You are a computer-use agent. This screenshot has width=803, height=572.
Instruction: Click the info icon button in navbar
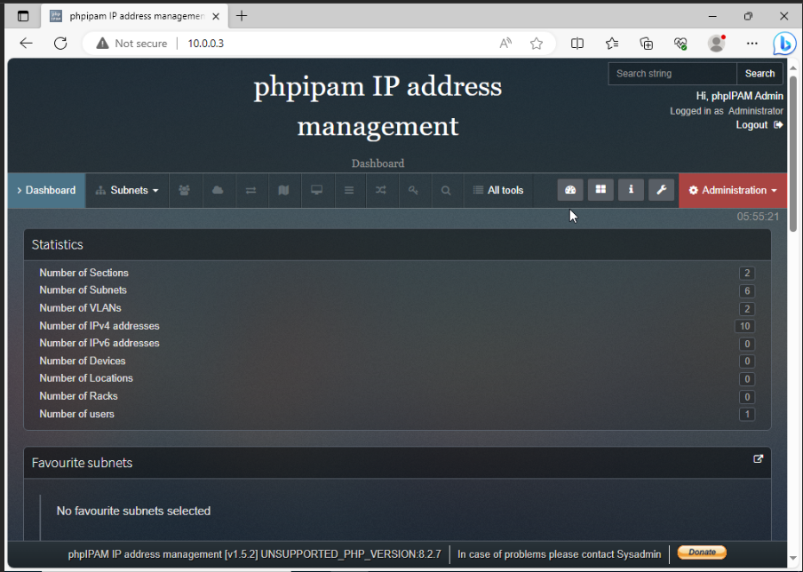click(x=631, y=190)
